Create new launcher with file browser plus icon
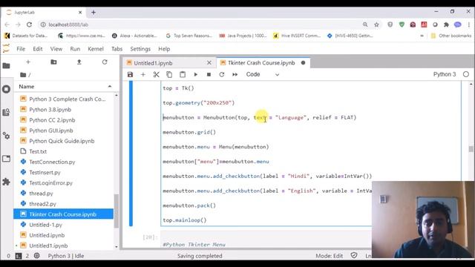Screen dimensions: 475x267 28,62
